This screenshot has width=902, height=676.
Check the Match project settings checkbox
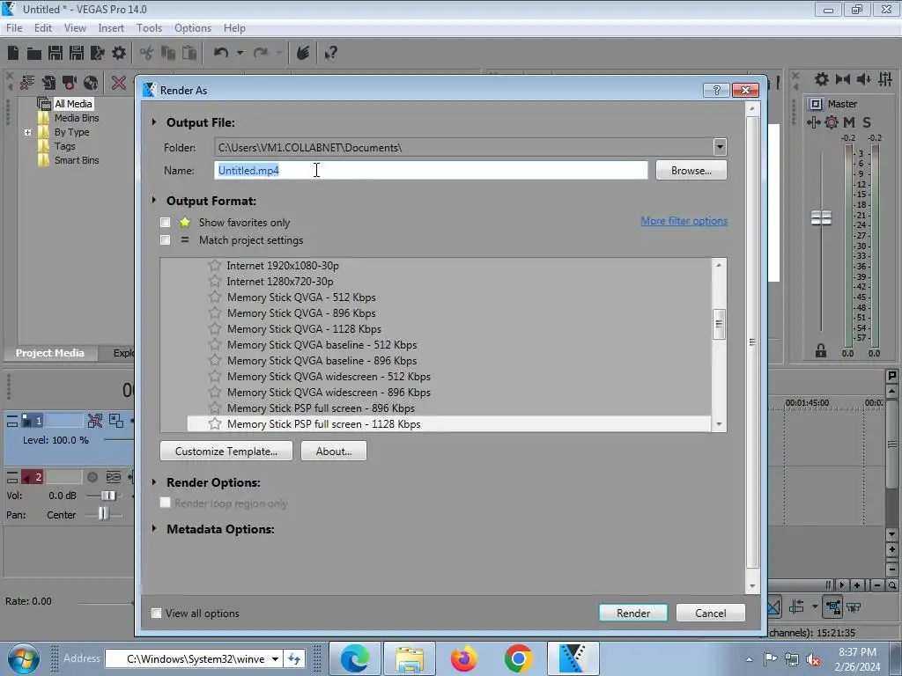(x=165, y=239)
